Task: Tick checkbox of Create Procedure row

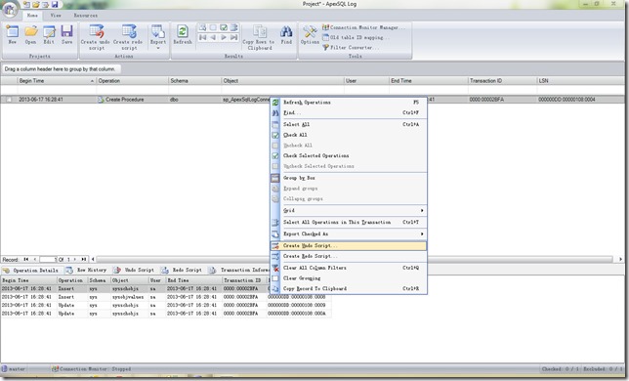Action: point(9,100)
